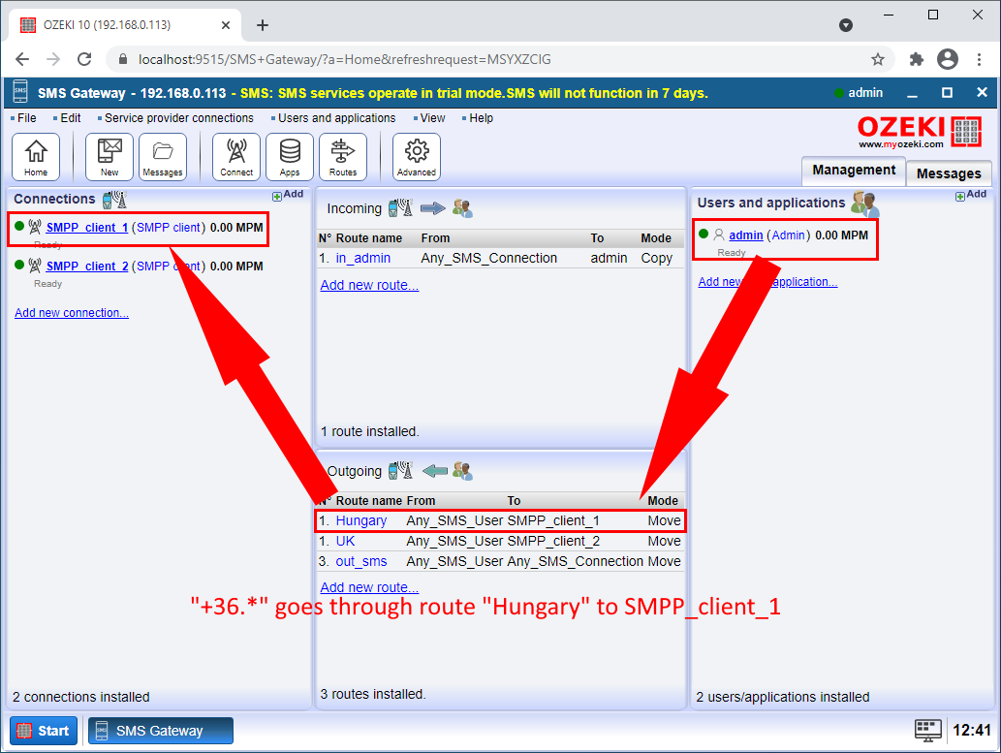Click the OZEKI 10 browser tab

[125, 25]
